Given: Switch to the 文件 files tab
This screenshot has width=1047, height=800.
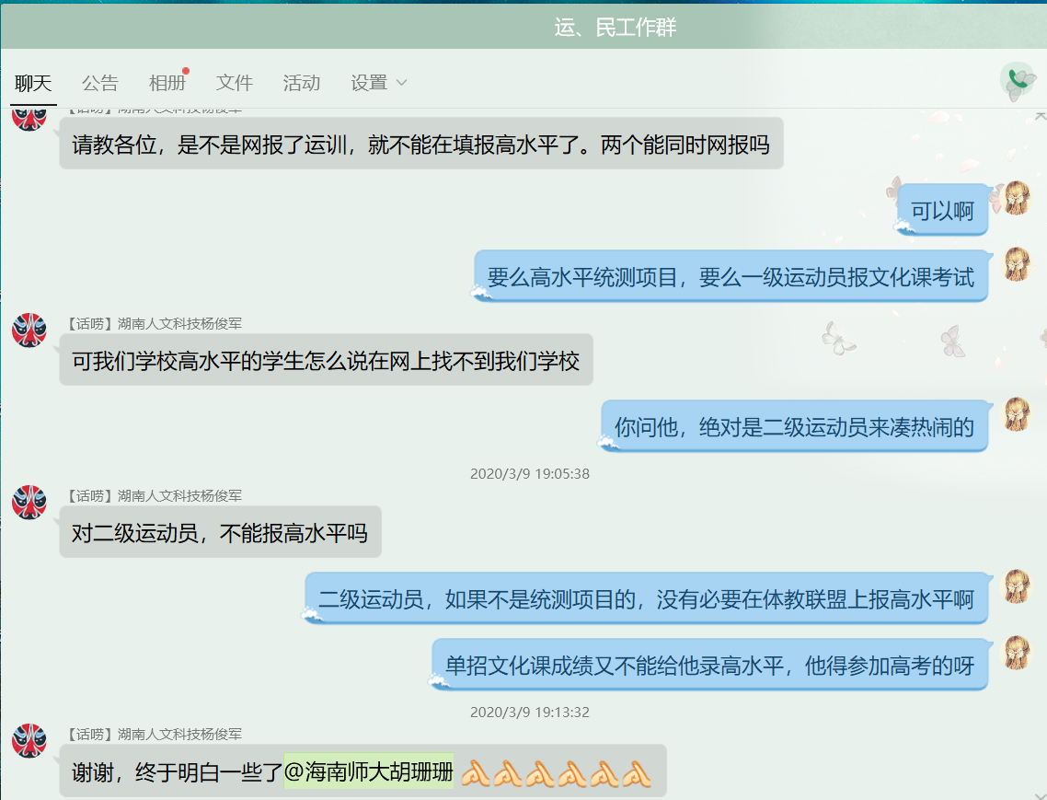Looking at the screenshot, I should pyautogui.click(x=235, y=83).
